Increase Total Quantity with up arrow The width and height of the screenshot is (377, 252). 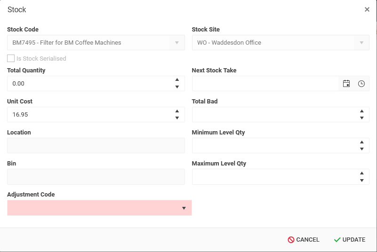click(177, 80)
